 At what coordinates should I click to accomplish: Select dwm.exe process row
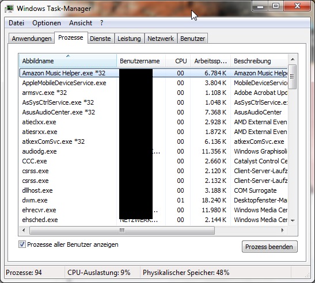153,200
